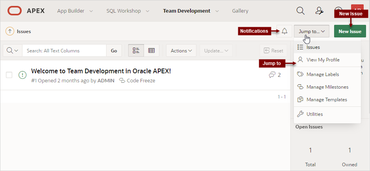The image size is (370, 171).
Task: Click the Manage Templates documents icon
Action: pos(300,100)
